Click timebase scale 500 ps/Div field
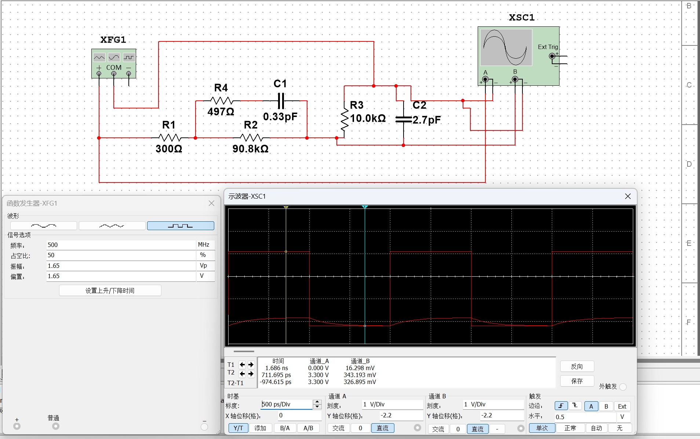Viewport: 700px width, 439px height. coord(287,404)
